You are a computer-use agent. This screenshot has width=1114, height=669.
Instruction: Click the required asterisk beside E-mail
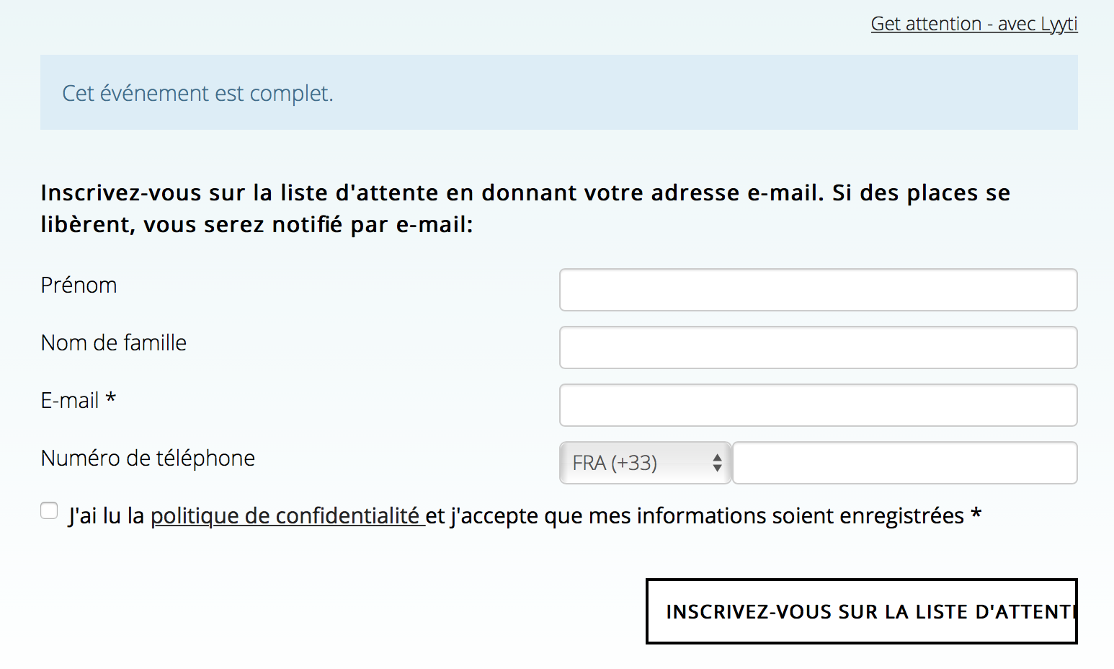[x=111, y=399]
